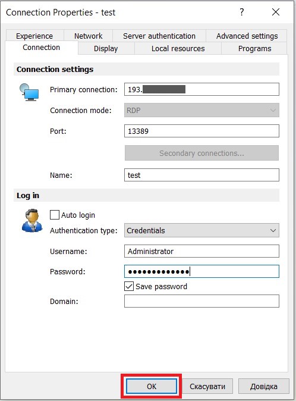Focus the Port input field

click(201, 131)
